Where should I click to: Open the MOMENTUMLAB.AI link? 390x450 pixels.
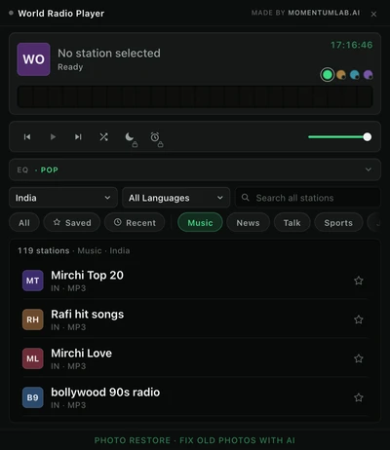coord(324,13)
